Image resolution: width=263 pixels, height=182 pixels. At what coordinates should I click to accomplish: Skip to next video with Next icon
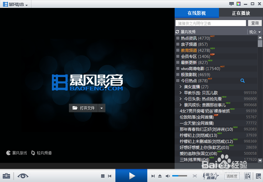click(x=153, y=176)
